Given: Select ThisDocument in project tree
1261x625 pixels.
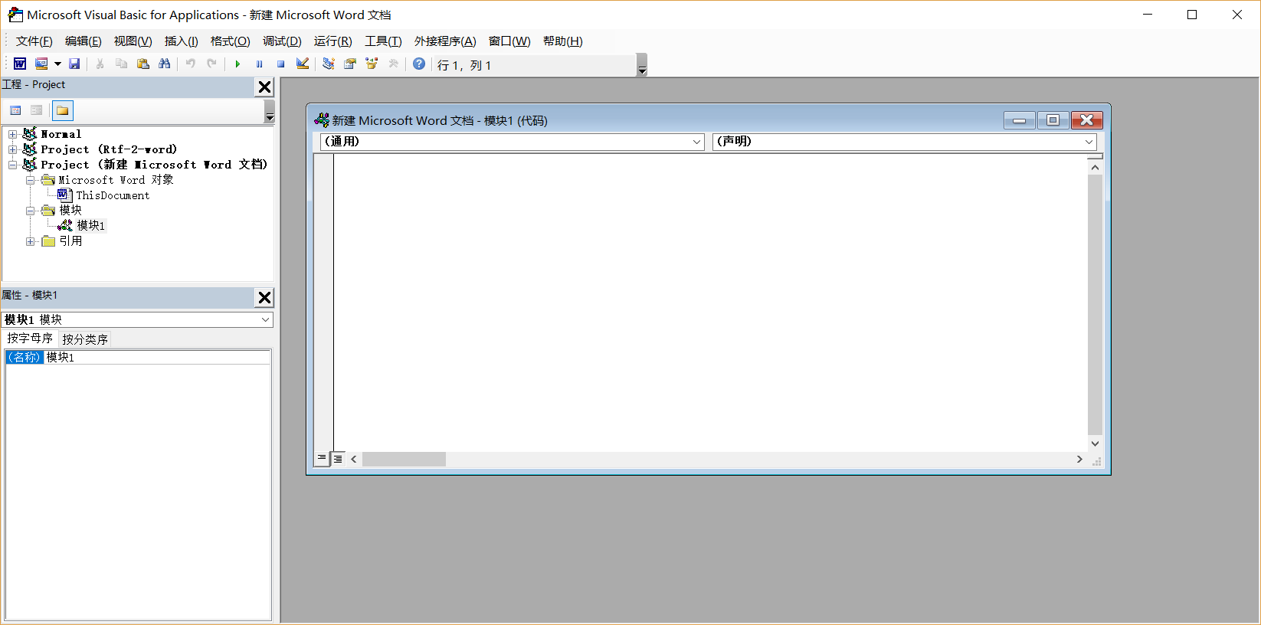Looking at the screenshot, I should (113, 195).
